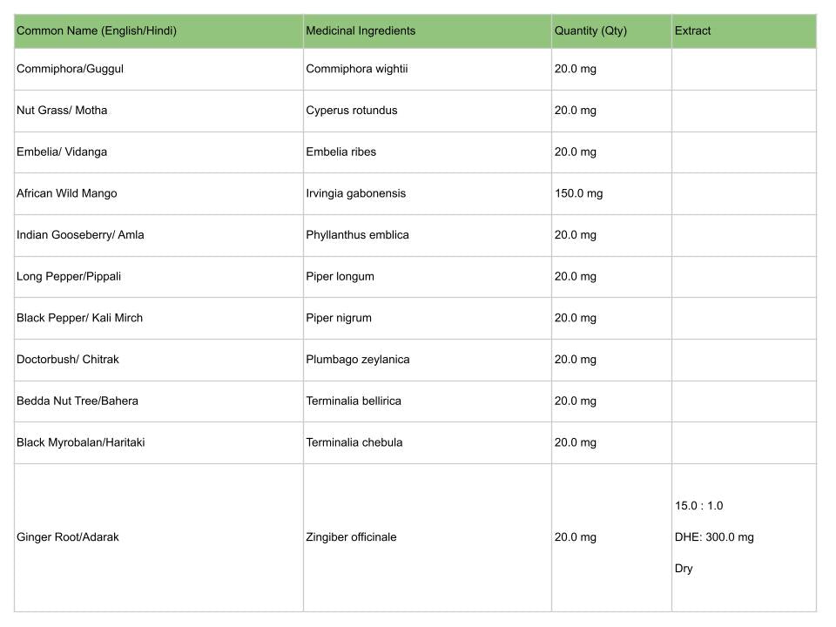Viewport: 836px width, 627px height.
Task: Click the "150.0 mg" quantity cell
Action: pos(579,193)
